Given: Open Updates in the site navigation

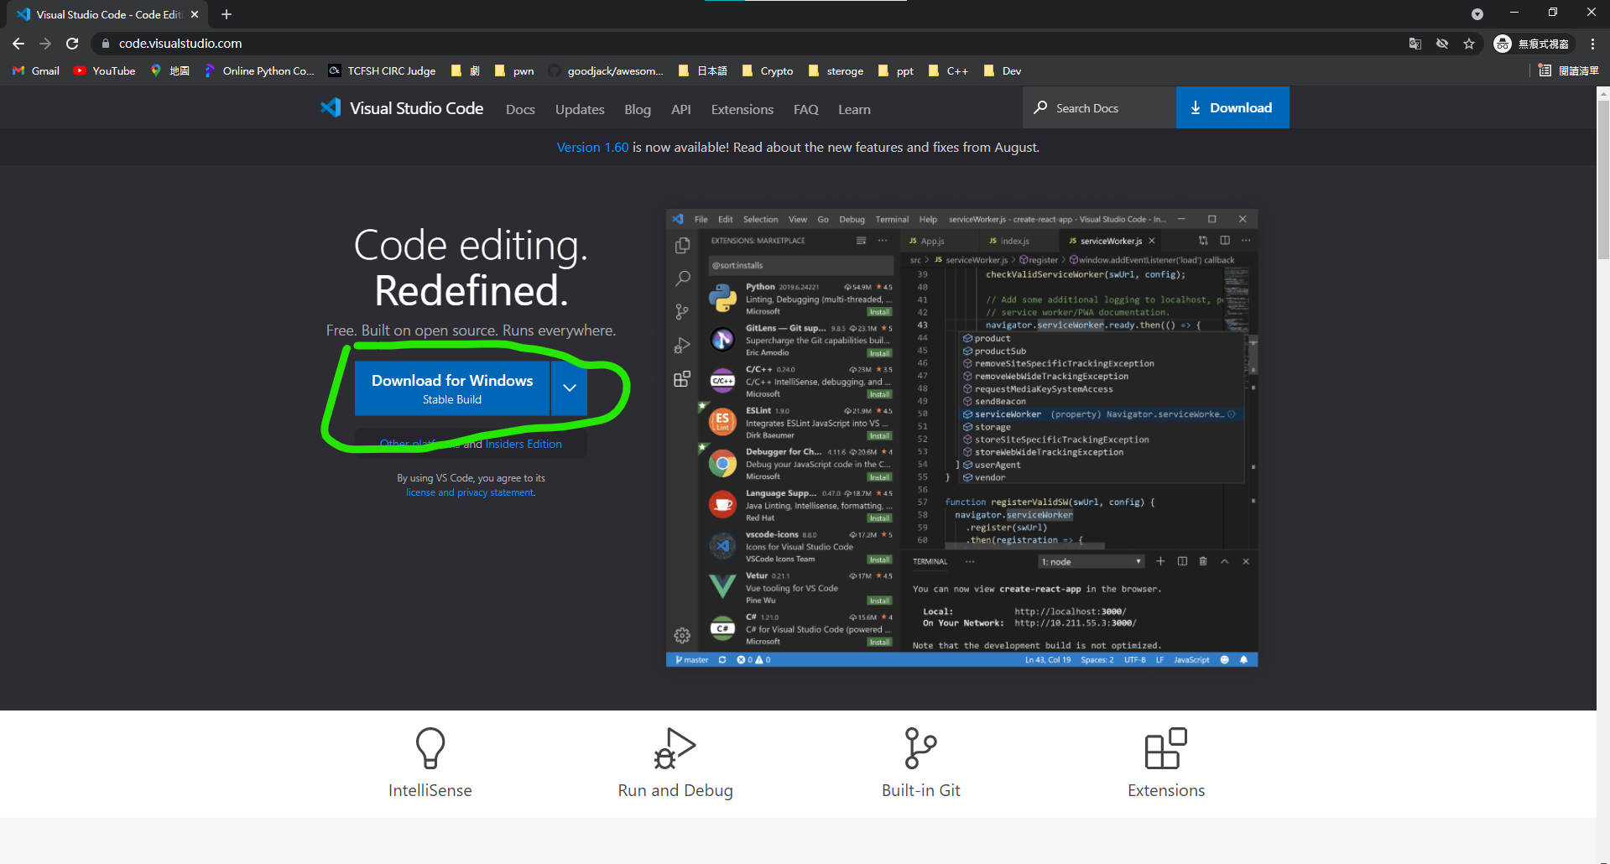Looking at the screenshot, I should click(x=580, y=109).
